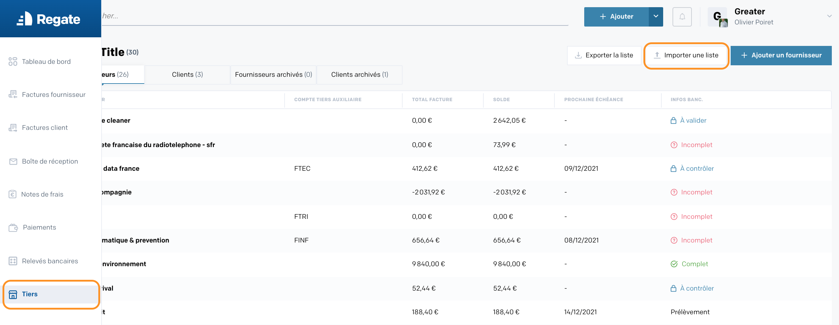Screen dimensions: 839x325
Task: Click the 2 642,05 € balance
Action: [x=509, y=121]
